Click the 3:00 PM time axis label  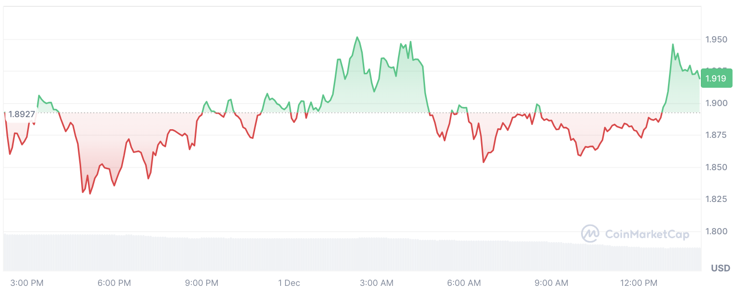tap(27, 283)
